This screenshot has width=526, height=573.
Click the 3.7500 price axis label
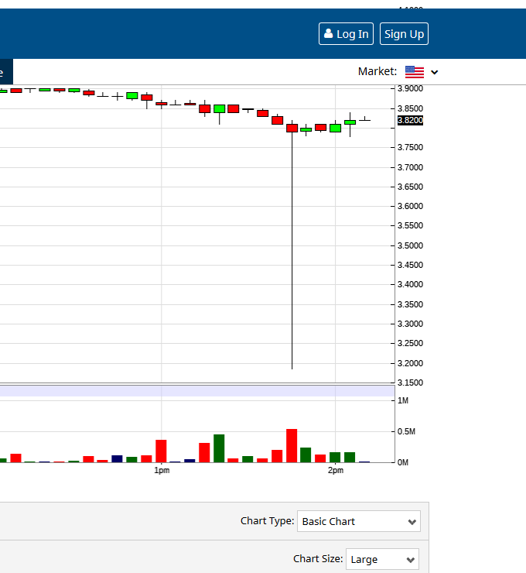click(x=410, y=147)
